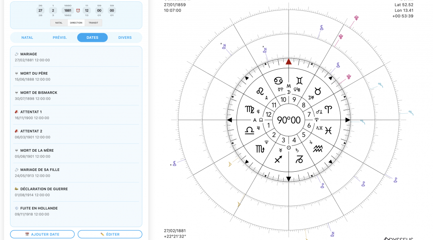The image size is (433, 240).
Task: Click the day field showing 27
Action: point(40,10)
